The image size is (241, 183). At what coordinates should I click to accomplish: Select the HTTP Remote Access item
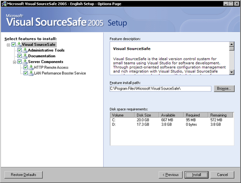[51, 67]
